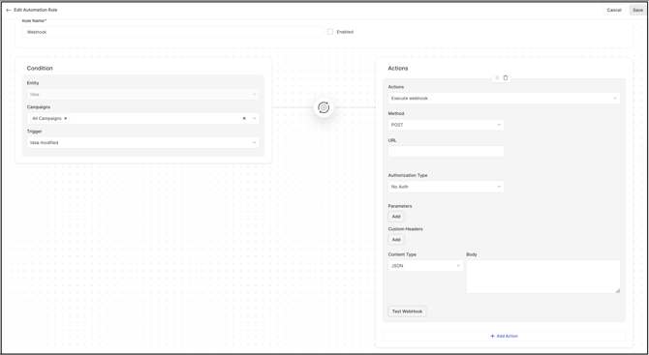The height and width of the screenshot is (355, 649).
Task: Click the Campaigns label
Action: pyautogui.click(x=39, y=107)
